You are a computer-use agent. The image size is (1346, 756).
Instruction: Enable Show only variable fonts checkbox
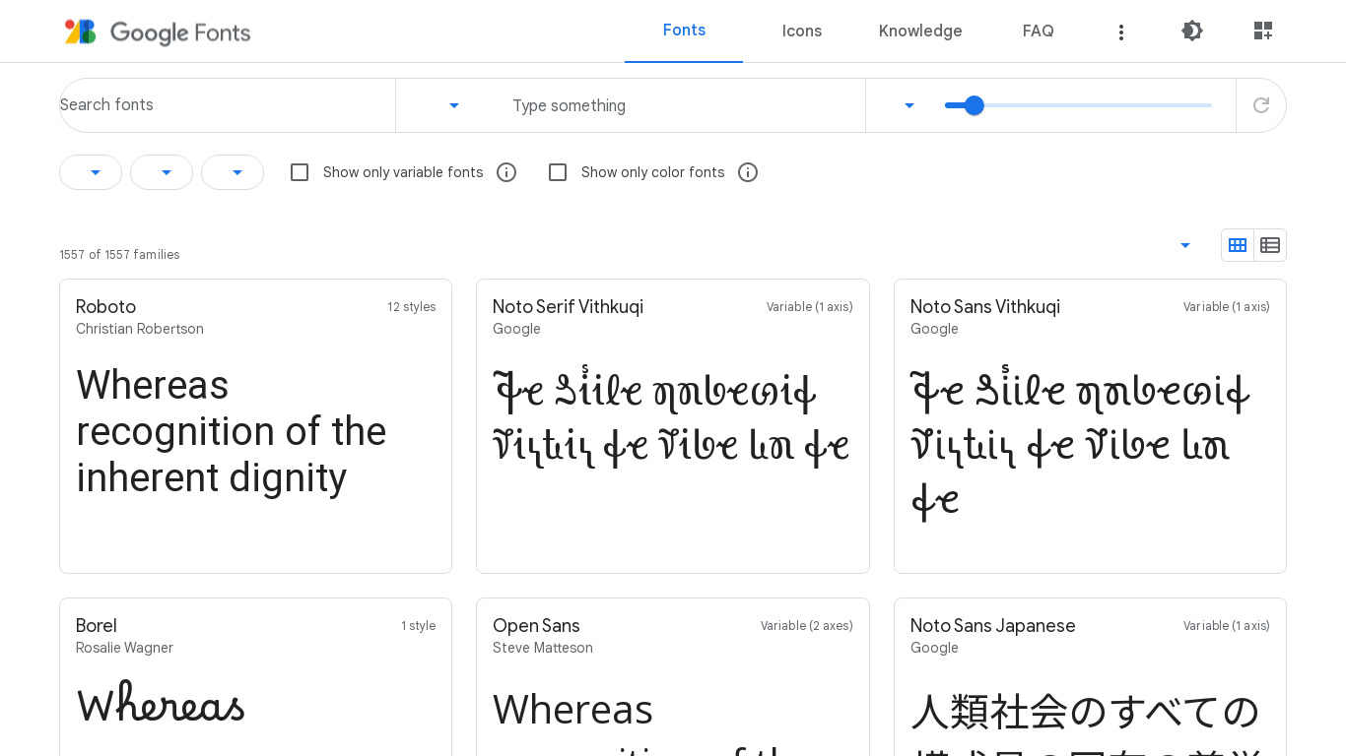300,172
